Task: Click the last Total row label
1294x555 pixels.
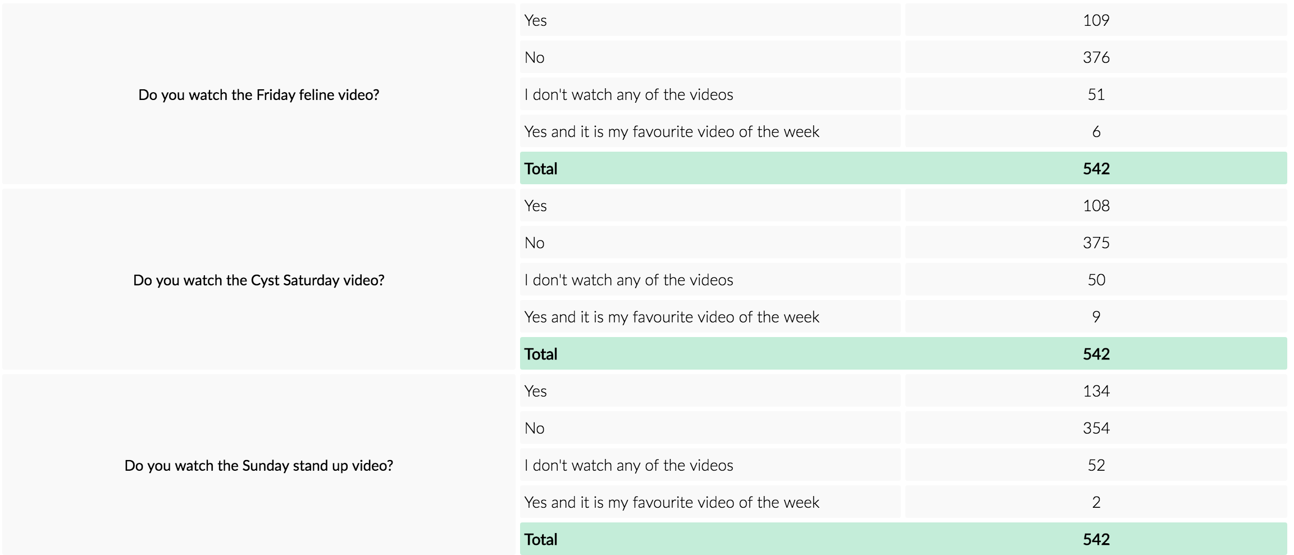Action: pos(541,539)
